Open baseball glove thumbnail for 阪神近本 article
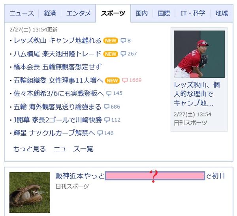 tap(30, 192)
